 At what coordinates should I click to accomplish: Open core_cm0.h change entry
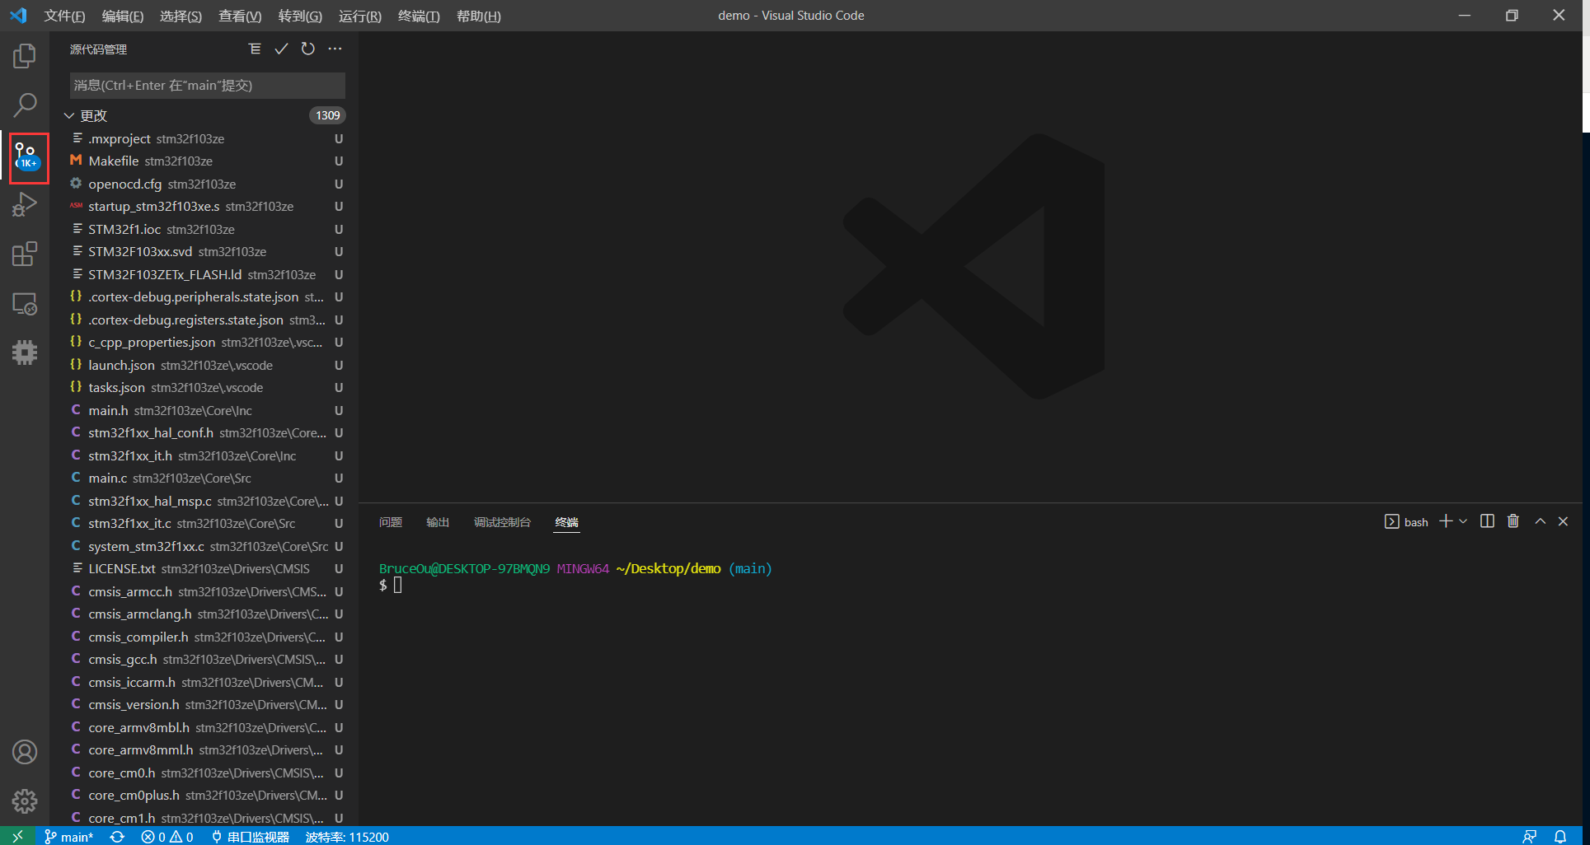pos(204,773)
